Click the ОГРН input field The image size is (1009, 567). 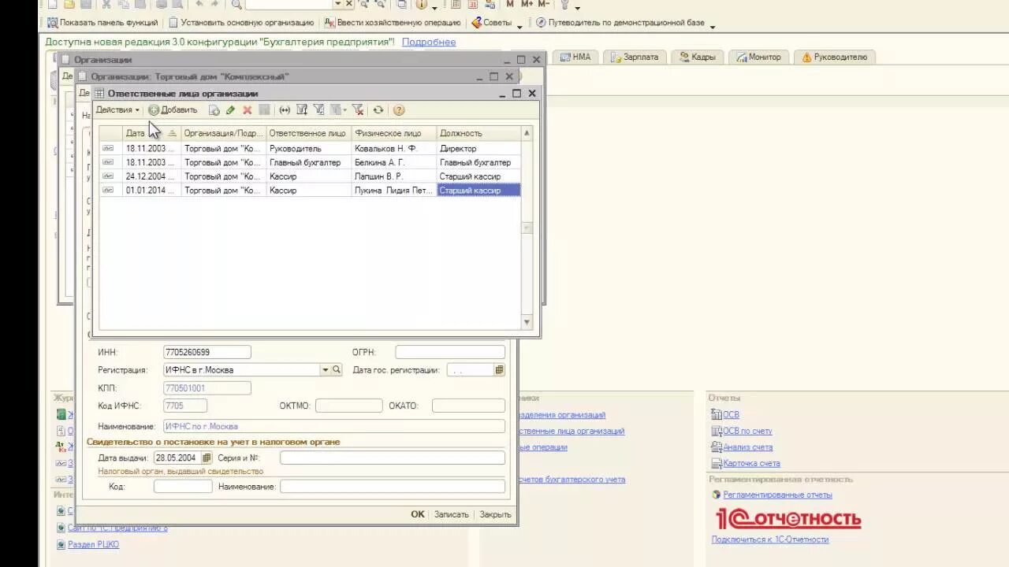[450, 353]
